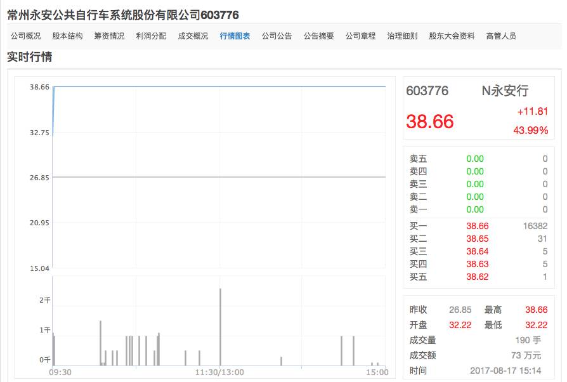Select the 昨收 value 26.85

coord(460,310)
